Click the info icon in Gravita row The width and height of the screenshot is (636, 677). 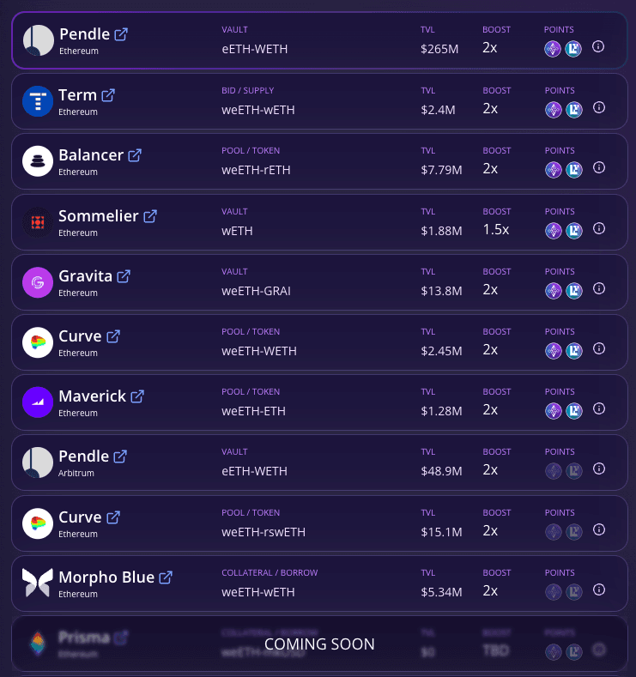599,288
